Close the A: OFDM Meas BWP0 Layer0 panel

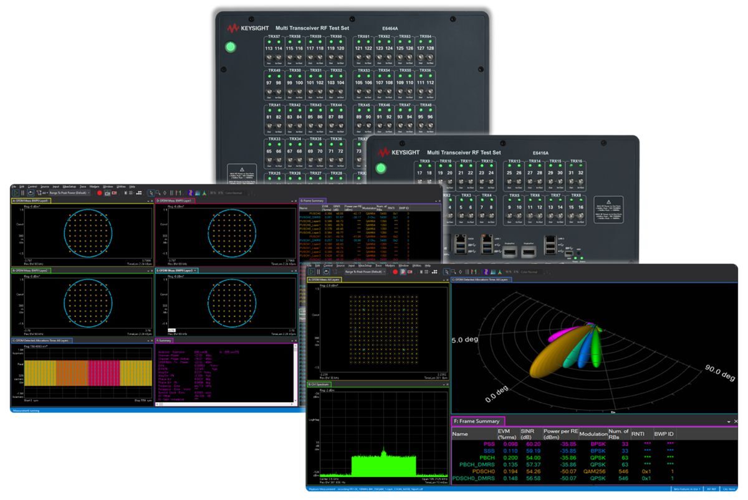(151, 201)
